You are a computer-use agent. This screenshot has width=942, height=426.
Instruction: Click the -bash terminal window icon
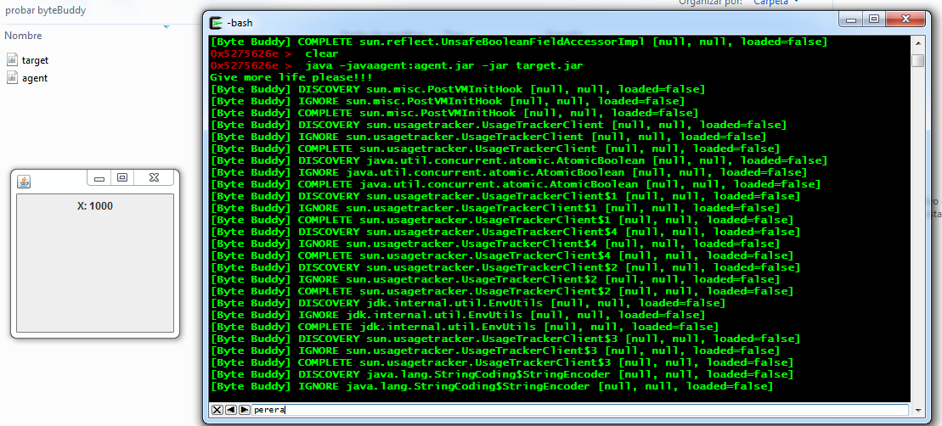[217, 23]
